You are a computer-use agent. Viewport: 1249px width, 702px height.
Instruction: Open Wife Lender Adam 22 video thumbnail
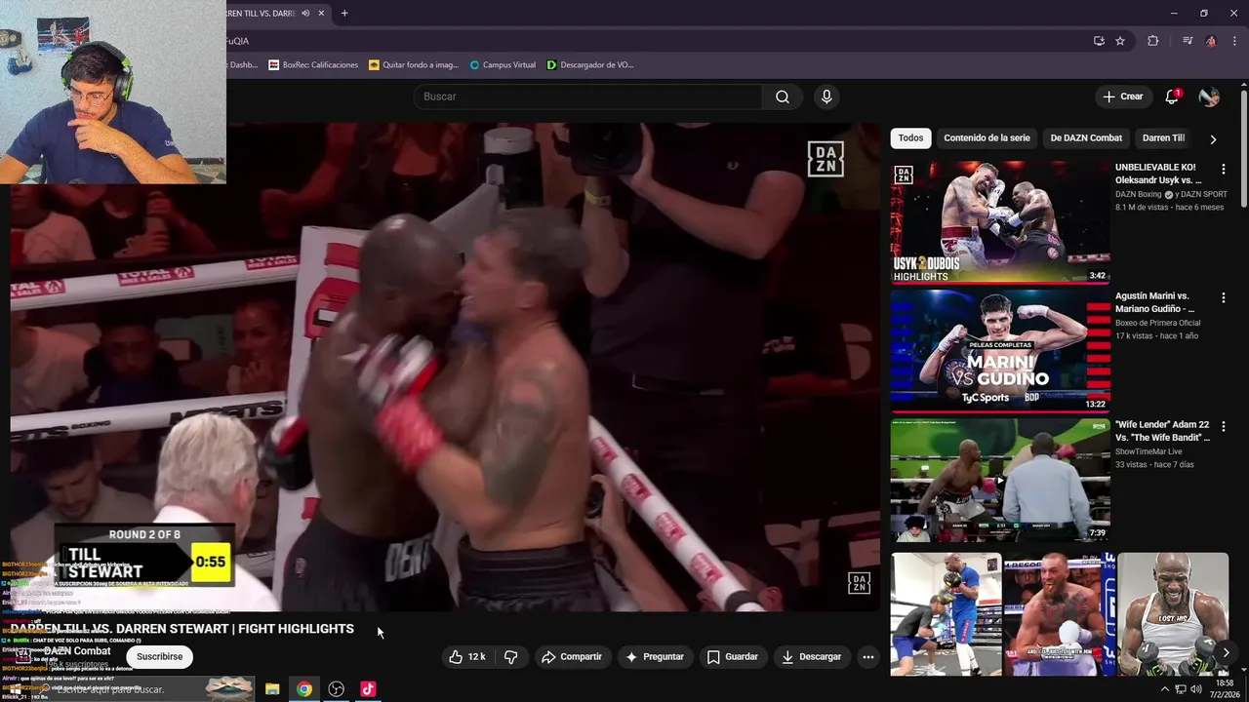click(x=1000, y=480)
